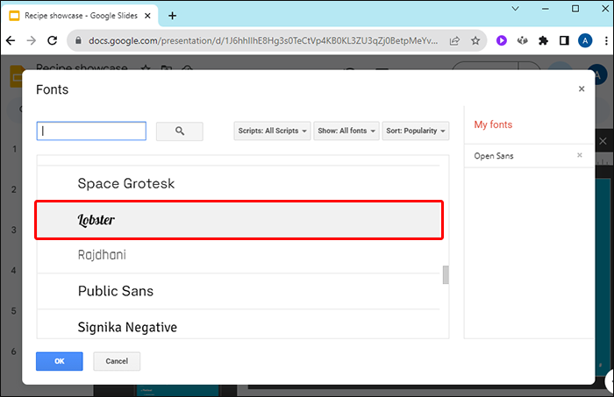The height and width of the screenshot is (397, 614).
Task: Close the Fonts dialog
Action: tap(582, 89)
